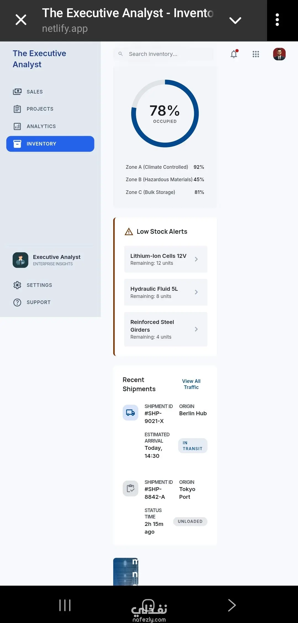
Task: Open Settings in the sidebar
Action: coord(39,285)
